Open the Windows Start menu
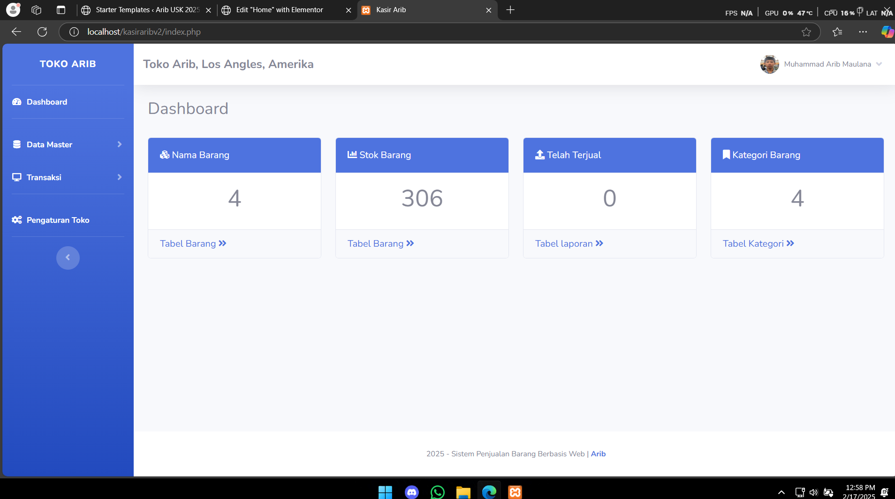 pyautogui.click(x=385, y=492)
